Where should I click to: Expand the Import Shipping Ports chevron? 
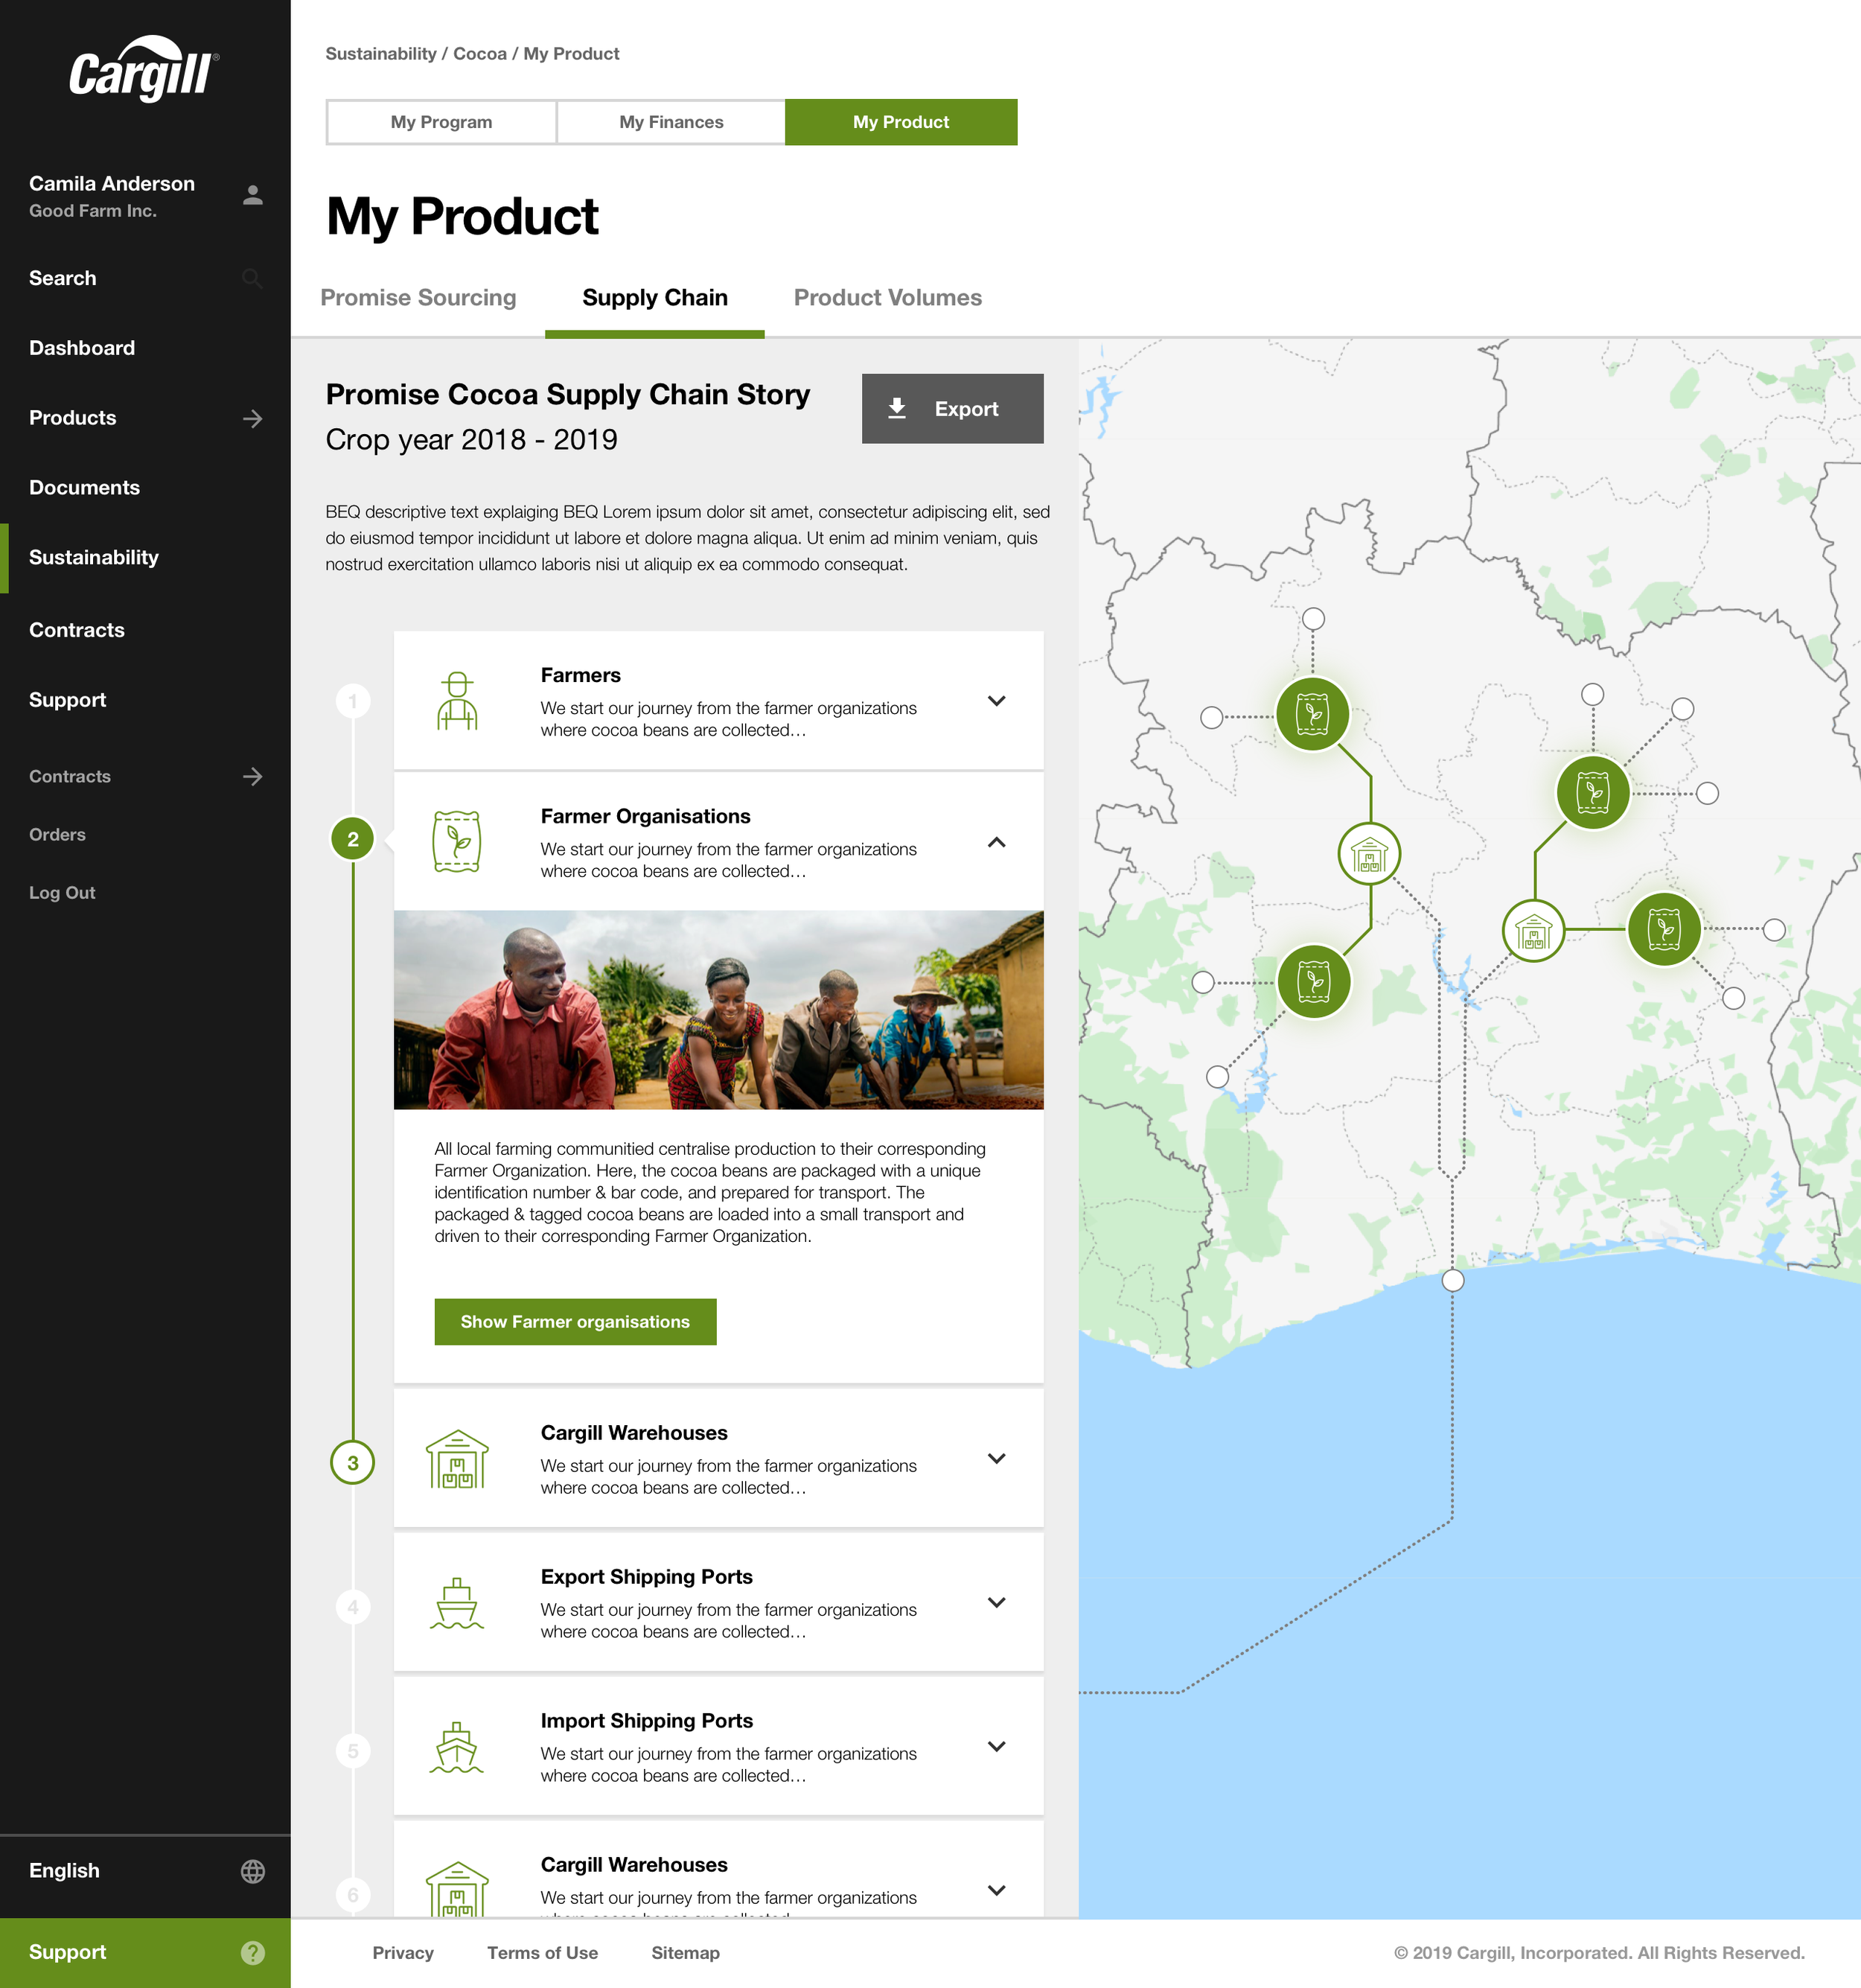click(996, 1746)
